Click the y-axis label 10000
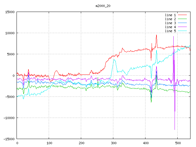This screenshot has height=147, width=196. [10, 33]
